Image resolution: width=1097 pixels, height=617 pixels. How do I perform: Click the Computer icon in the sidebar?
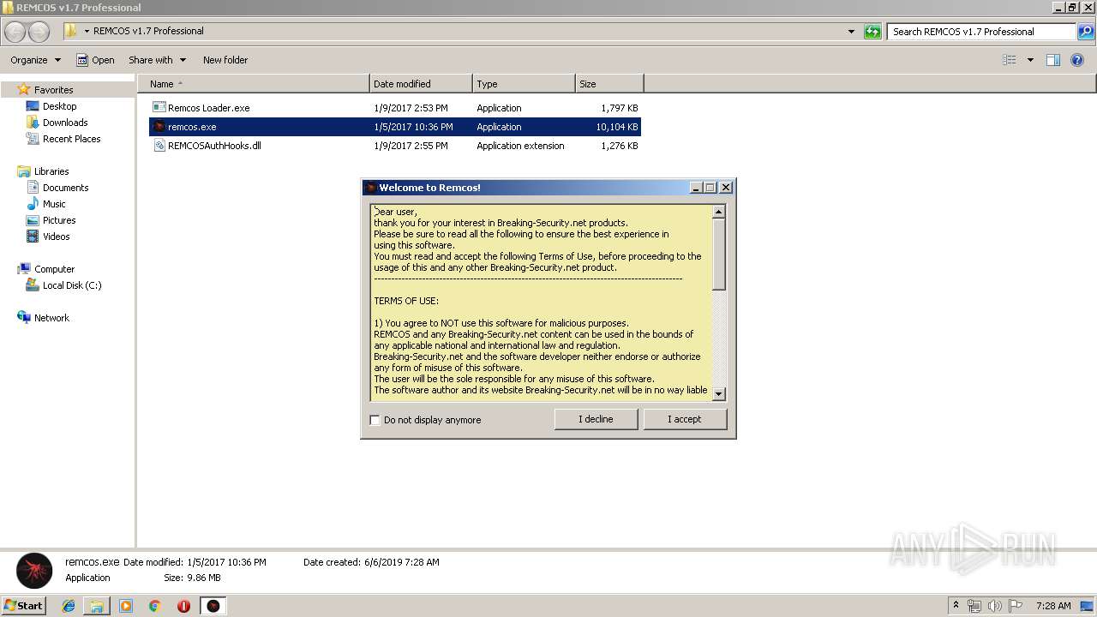(x=24, y=269)
